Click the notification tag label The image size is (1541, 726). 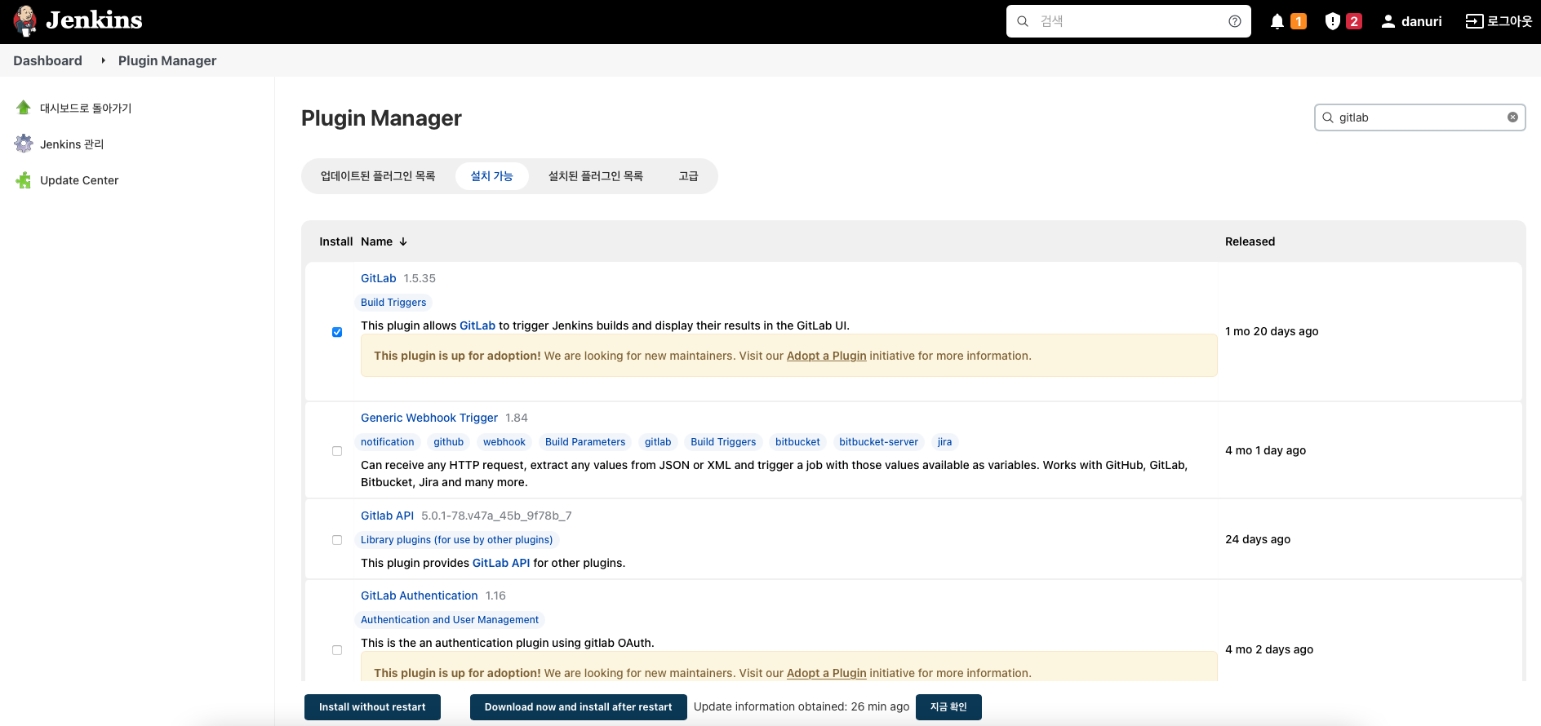388,442
